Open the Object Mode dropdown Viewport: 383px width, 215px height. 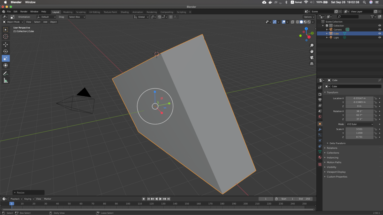[13, 22]
